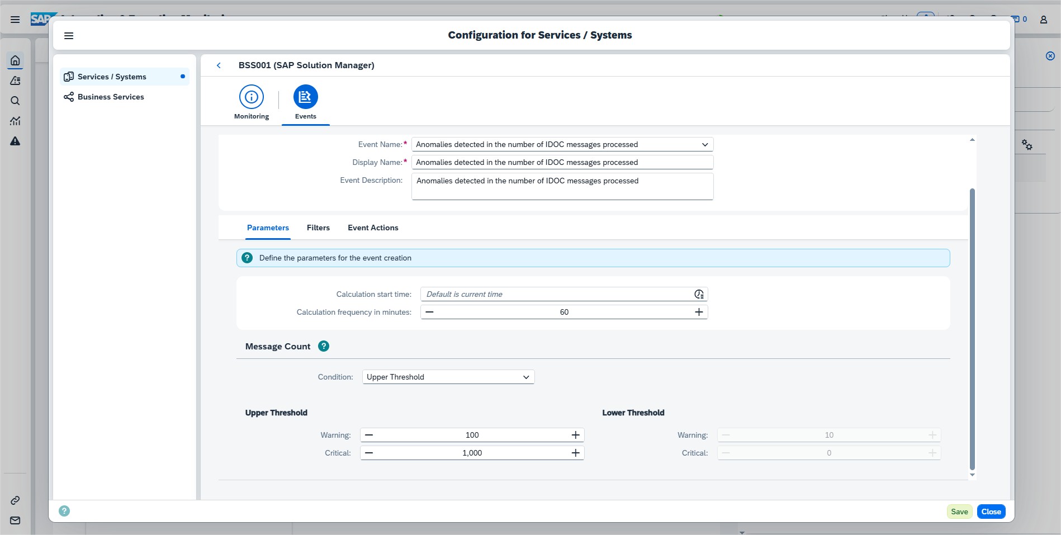This screenshot has width=1061, height=535.
Task: Click the Save button
Action: pyautogui.click(x=959, y=512)
